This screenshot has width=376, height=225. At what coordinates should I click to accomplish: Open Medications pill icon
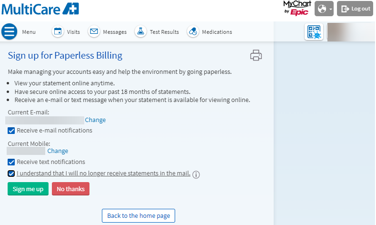tap(193, 31)
